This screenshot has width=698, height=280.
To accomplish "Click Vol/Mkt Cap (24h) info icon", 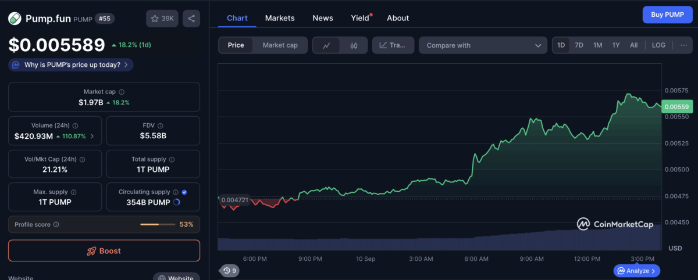I will tap(82, 159).
